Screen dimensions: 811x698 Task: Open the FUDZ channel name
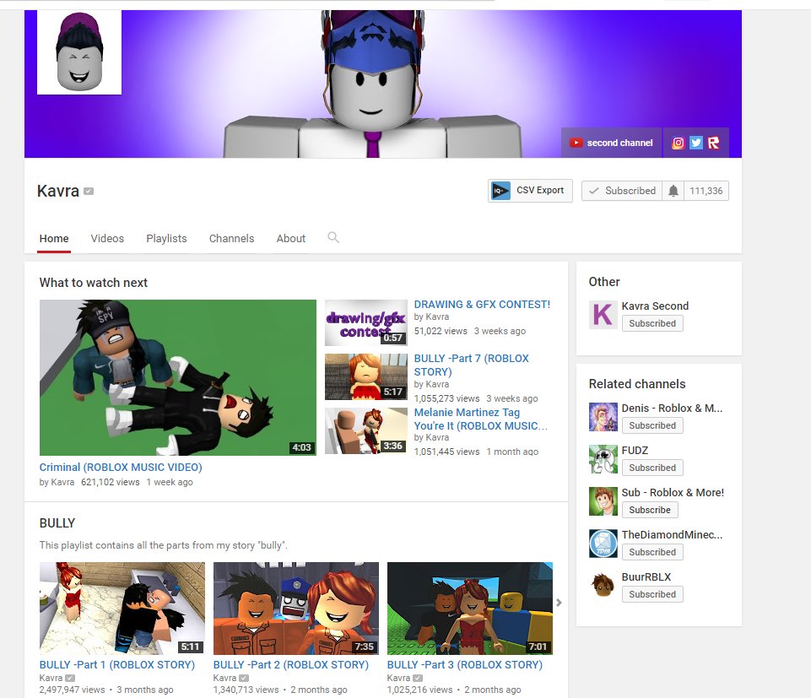point(635,451)
